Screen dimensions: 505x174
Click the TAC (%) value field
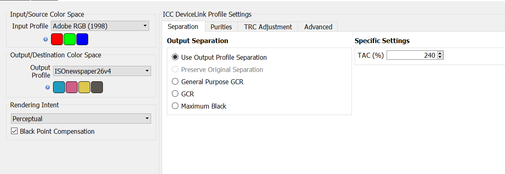point(412,55)
